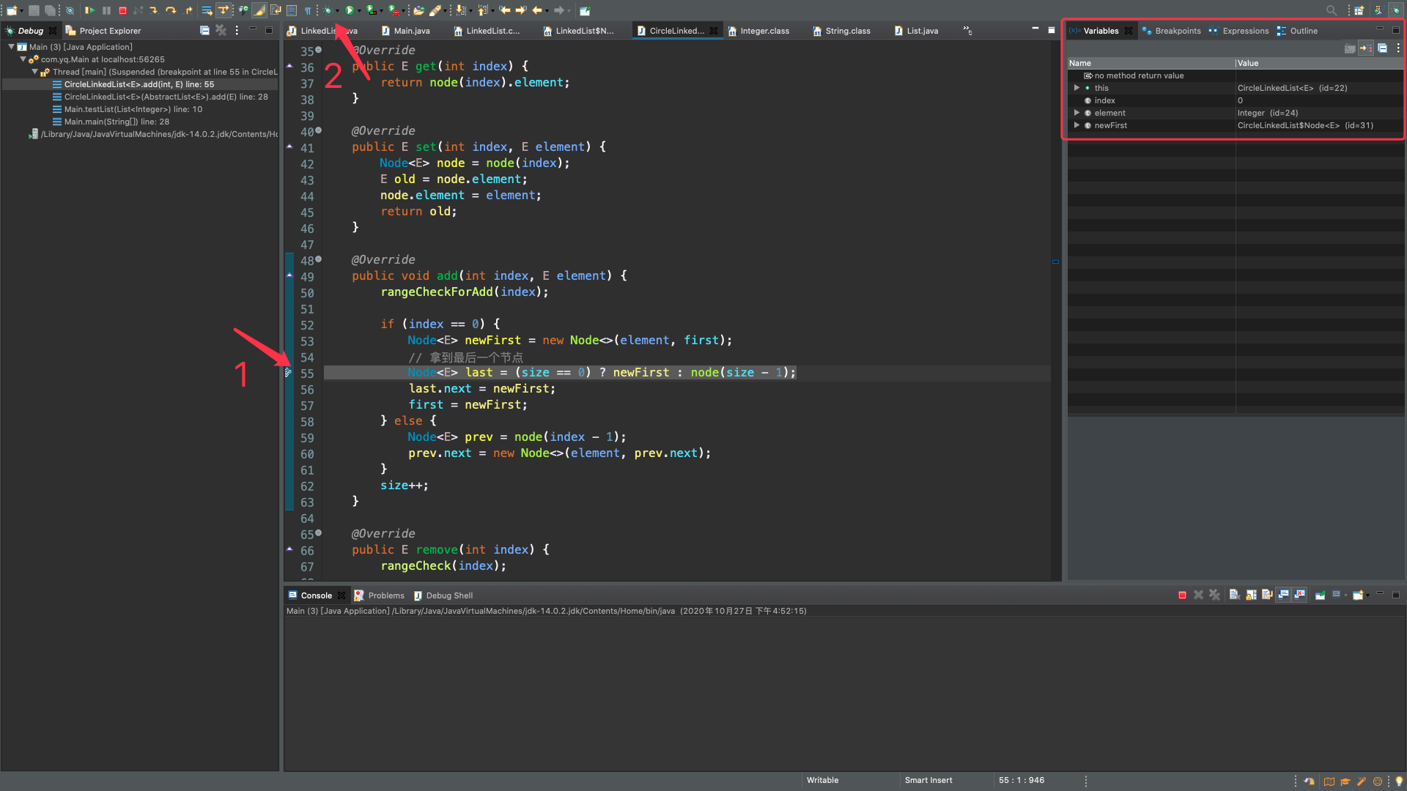Run with Coverage icon

pyautogui.click(x=371, y=10)
